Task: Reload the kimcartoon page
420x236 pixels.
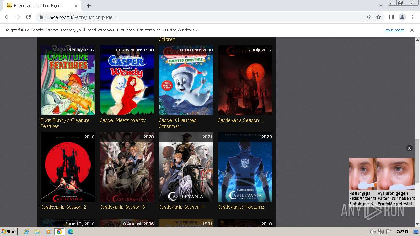Action: point(28,17)
